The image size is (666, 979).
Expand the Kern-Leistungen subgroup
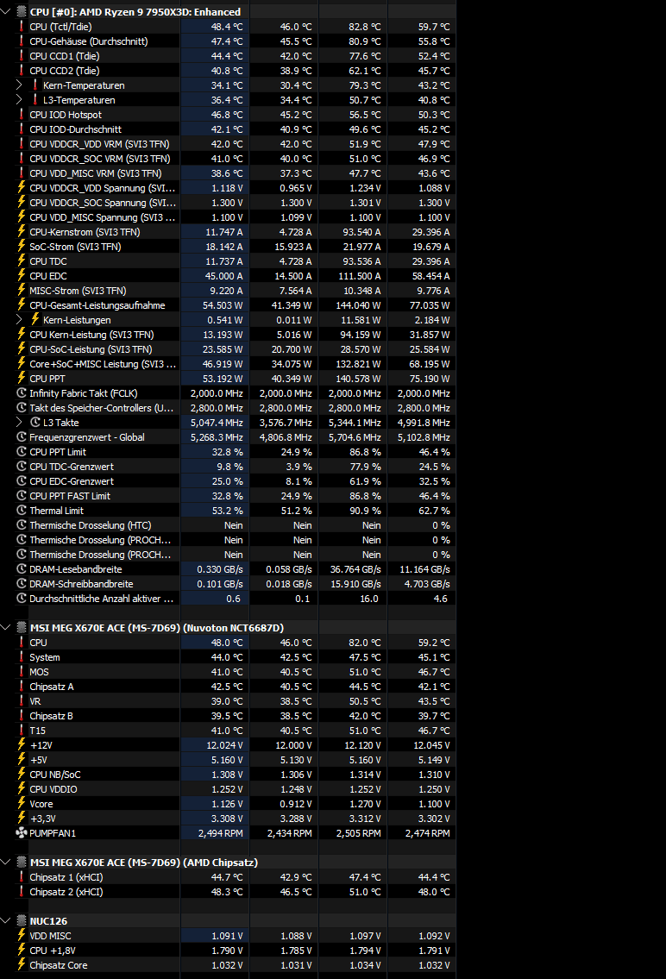click(19, 320)
